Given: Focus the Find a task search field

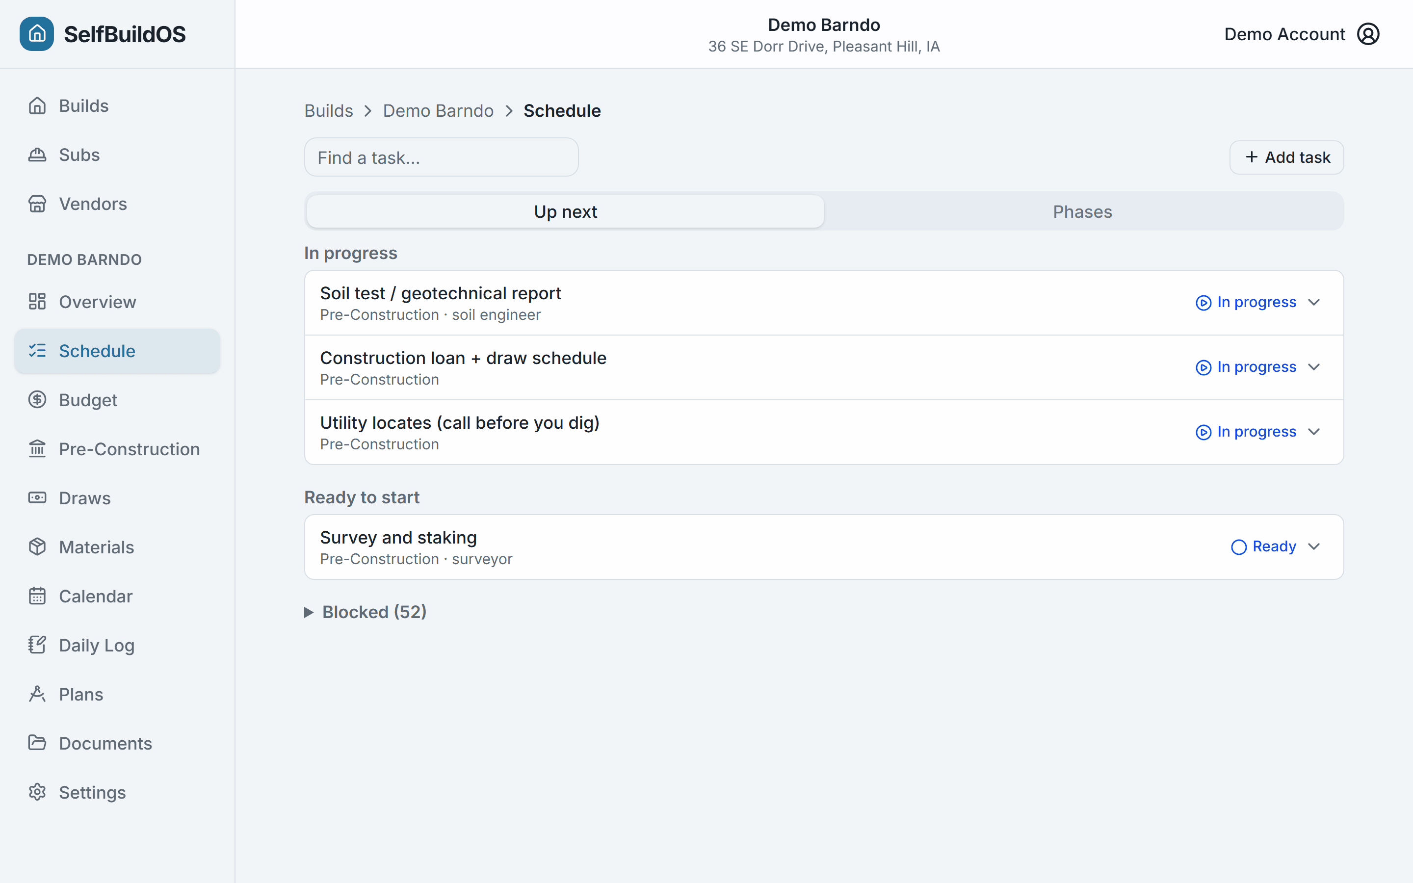Looking at the screenshot, I should [x=442, y=157].
